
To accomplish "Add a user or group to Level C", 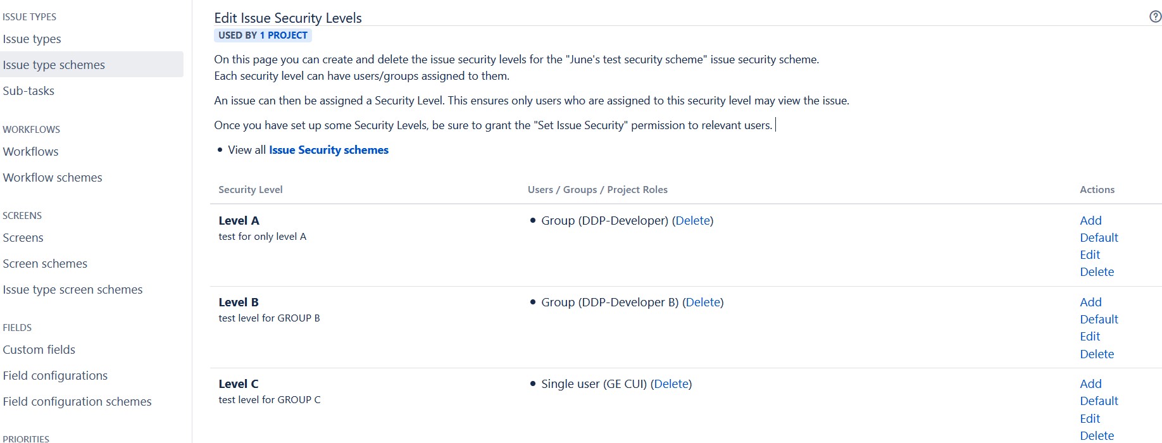I will tap(1090, 384).
